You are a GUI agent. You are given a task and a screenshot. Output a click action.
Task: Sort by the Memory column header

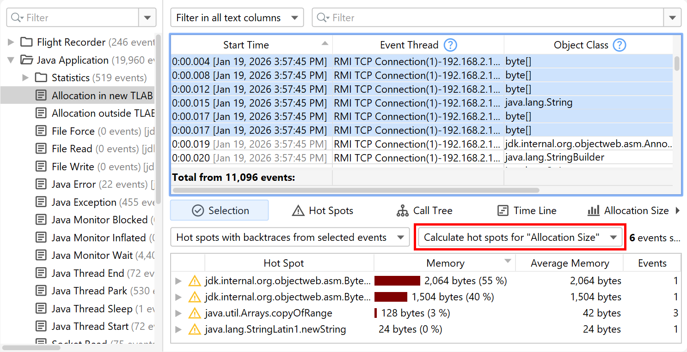[445, 263]
